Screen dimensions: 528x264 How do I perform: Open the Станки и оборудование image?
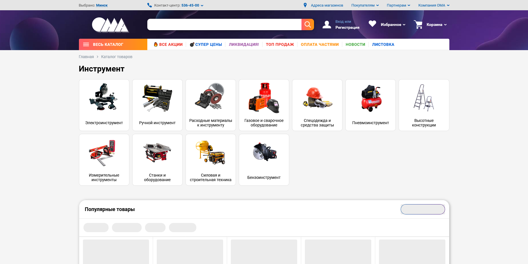pos(157,152)
